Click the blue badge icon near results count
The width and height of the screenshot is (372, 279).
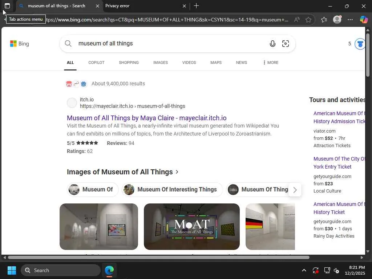pos(84,84)
